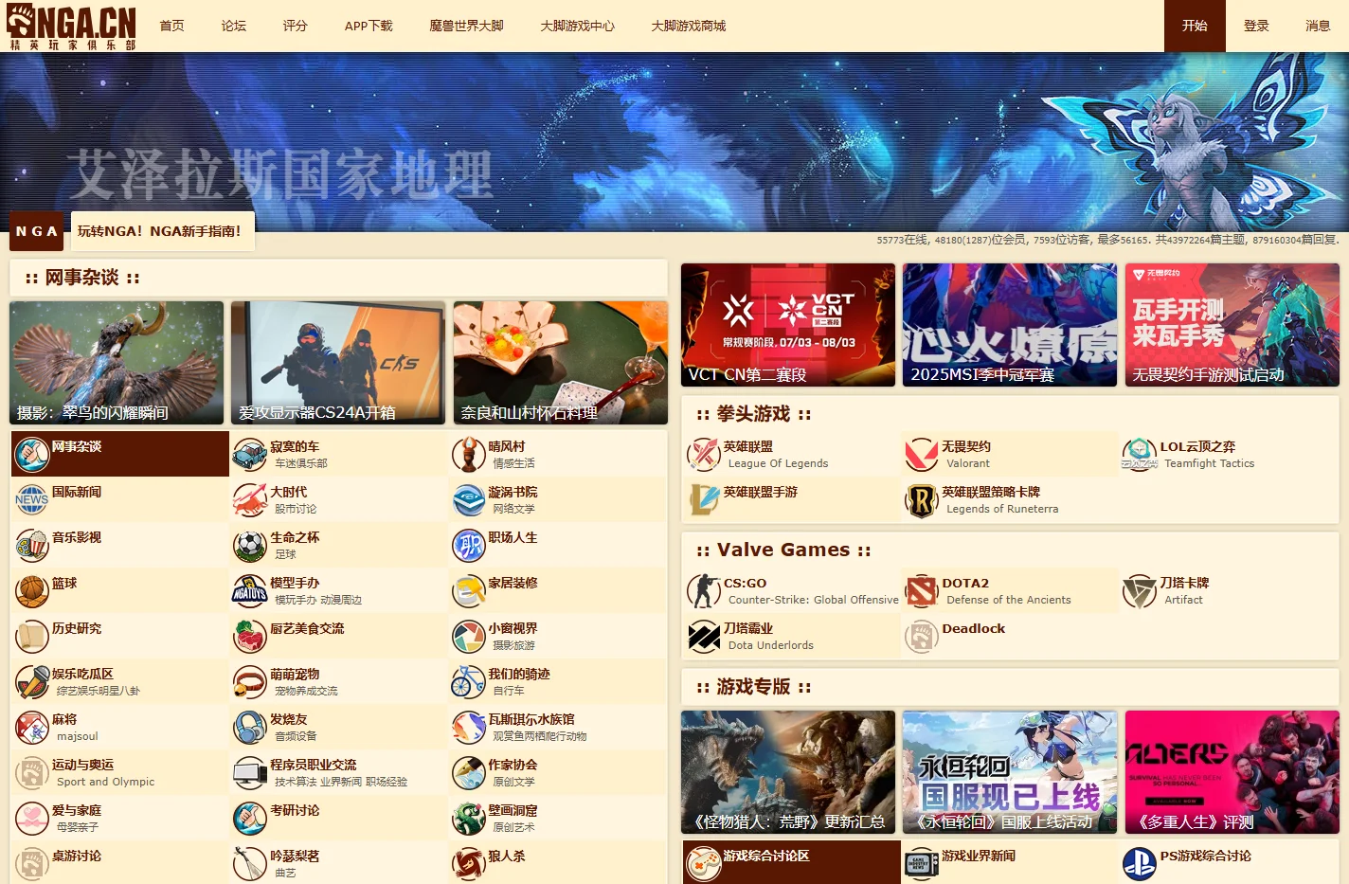Open the 爱攻显示器CS24A开箱 thumbnail
Screen dimensions: 1349x884
(338, 363)
